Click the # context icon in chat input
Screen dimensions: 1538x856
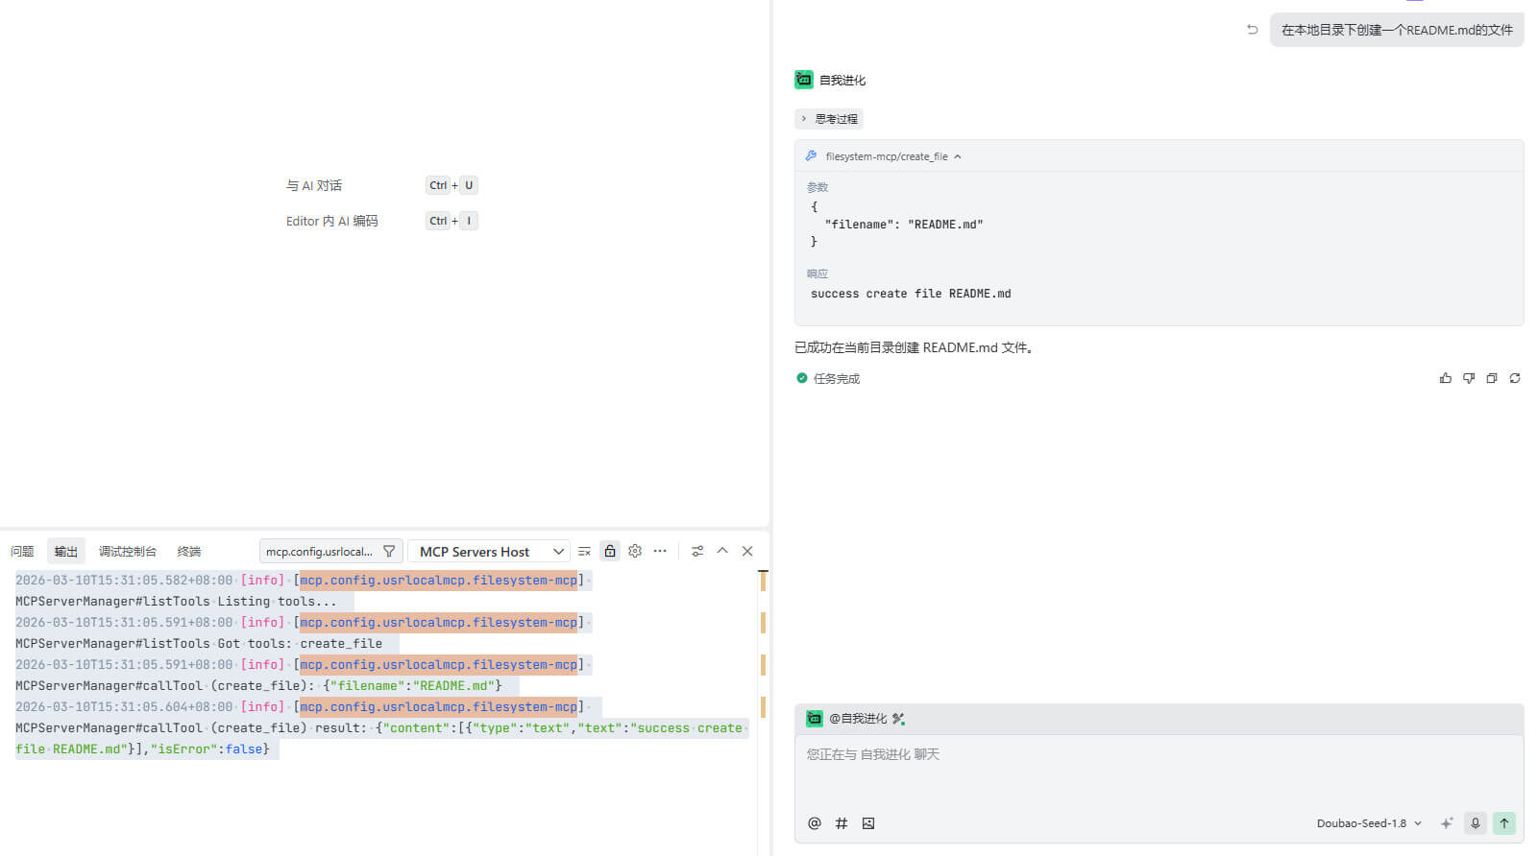[841, 823]
